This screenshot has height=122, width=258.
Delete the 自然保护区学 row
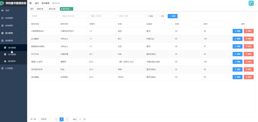(x=249, y=69)
